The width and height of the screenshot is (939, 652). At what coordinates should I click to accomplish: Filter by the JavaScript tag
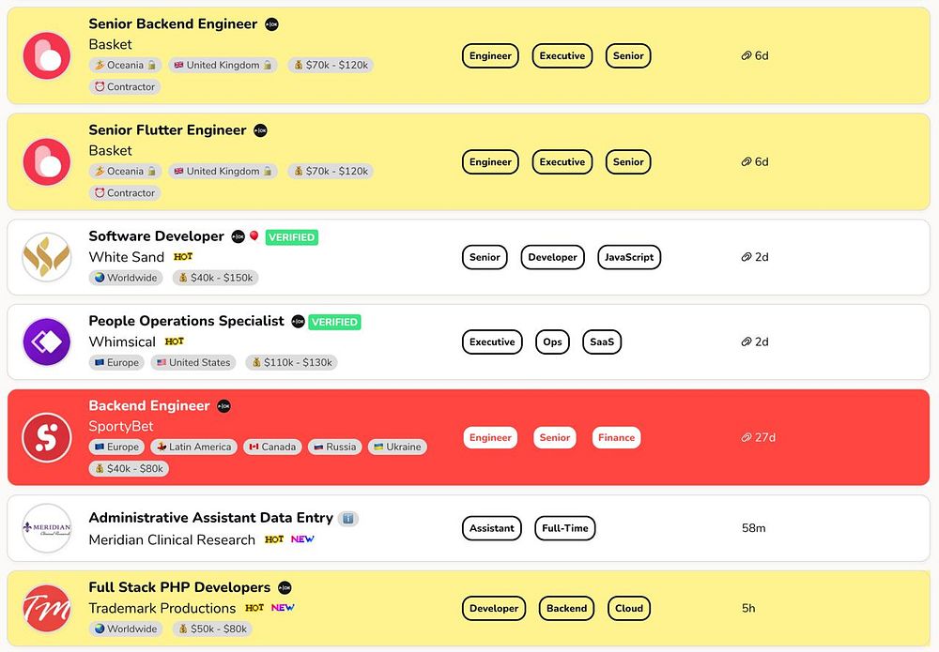point(629,257)
